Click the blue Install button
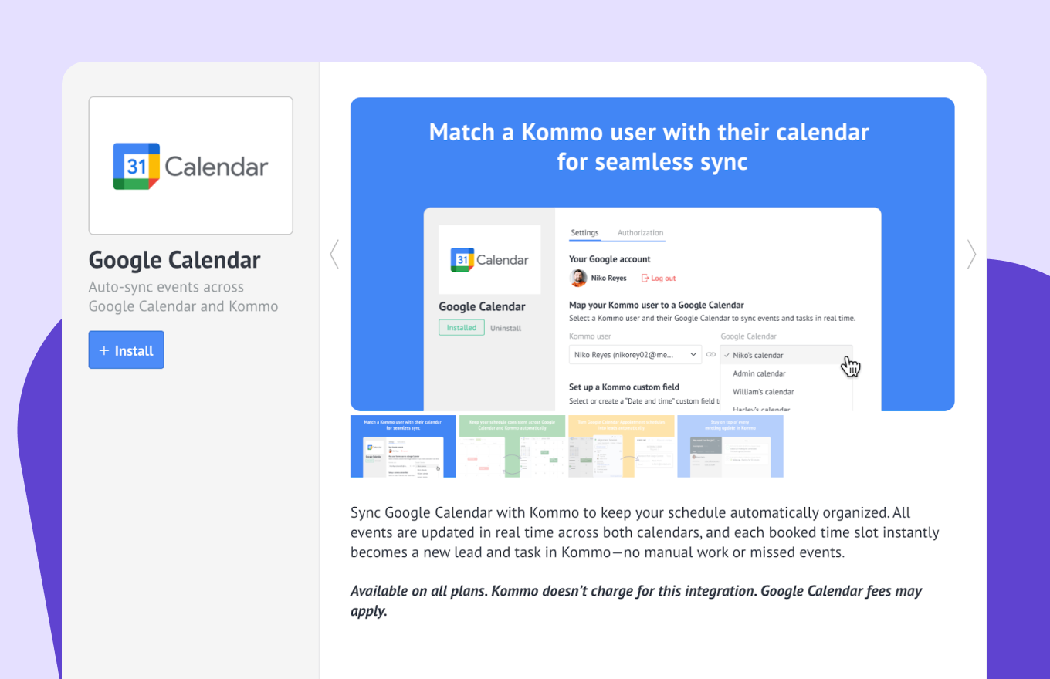Viewport: 1050px width, 679px height. point(127,350)
